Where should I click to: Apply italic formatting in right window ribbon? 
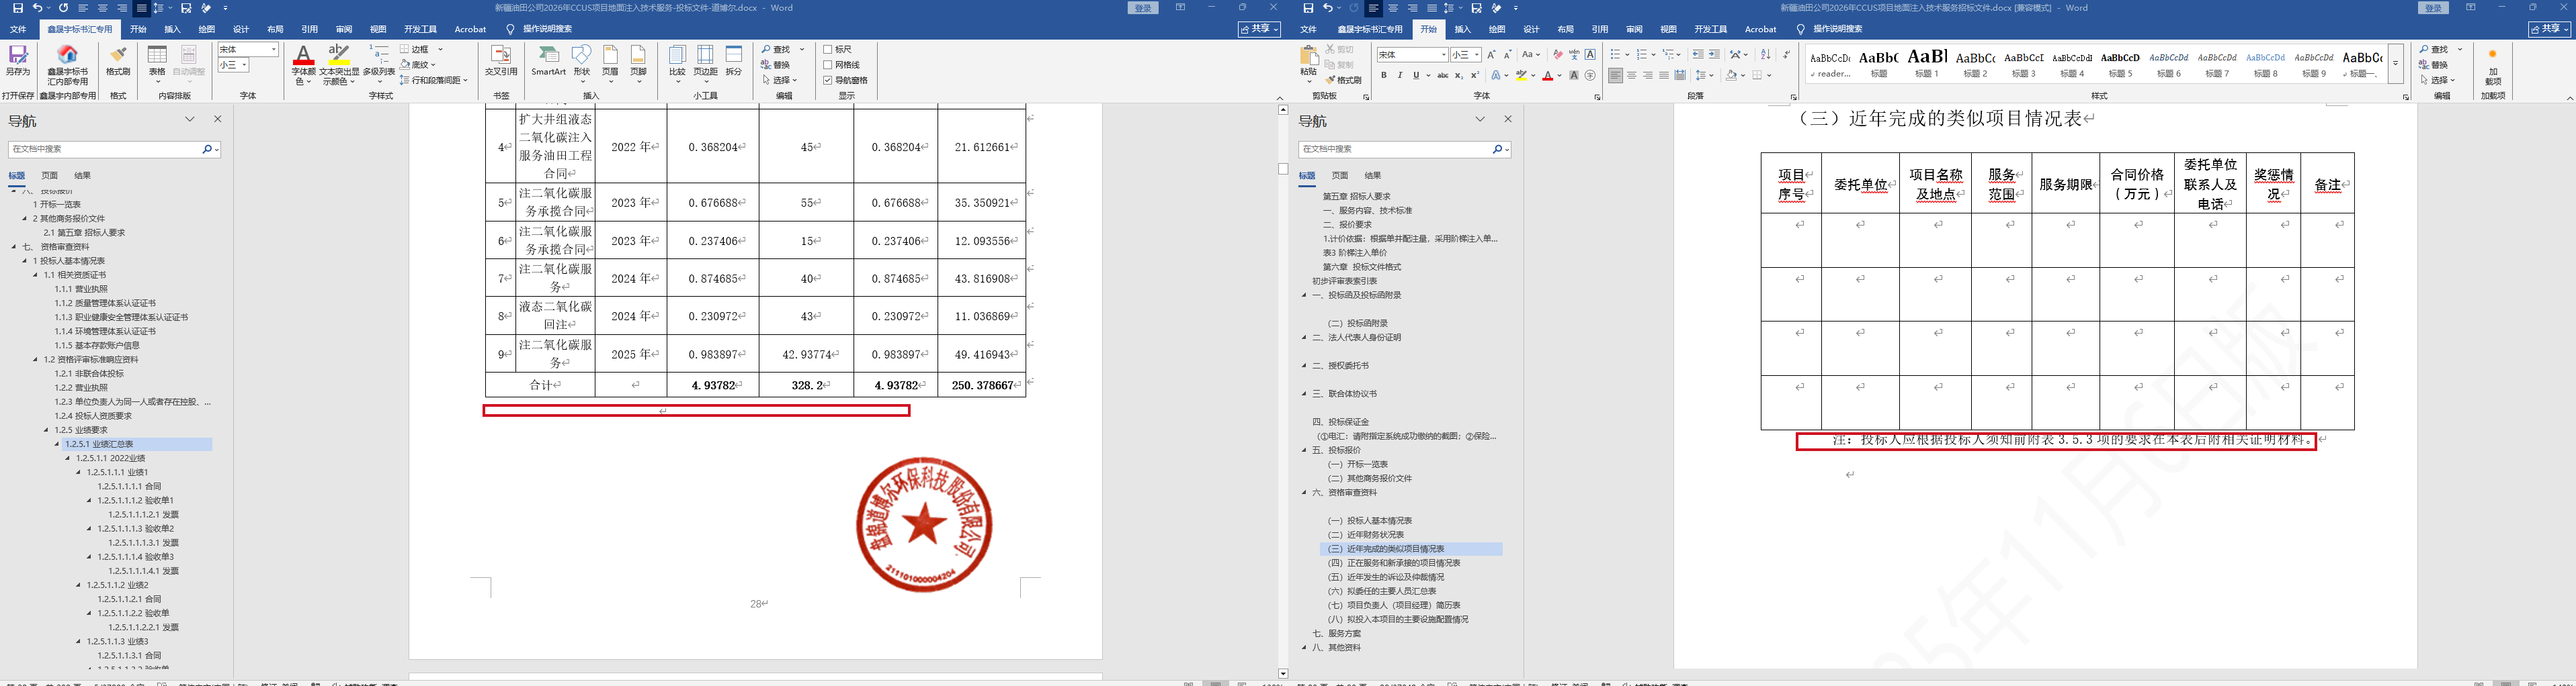pos(1400,76)
